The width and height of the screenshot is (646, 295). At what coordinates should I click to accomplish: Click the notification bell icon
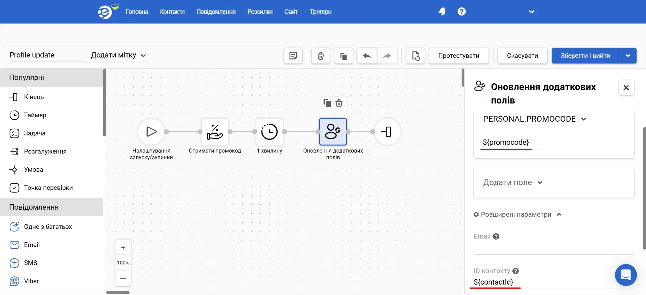(x=442, y=12)
